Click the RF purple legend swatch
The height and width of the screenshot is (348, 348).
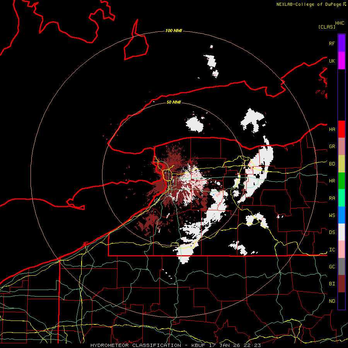click(x=341, y=43)
